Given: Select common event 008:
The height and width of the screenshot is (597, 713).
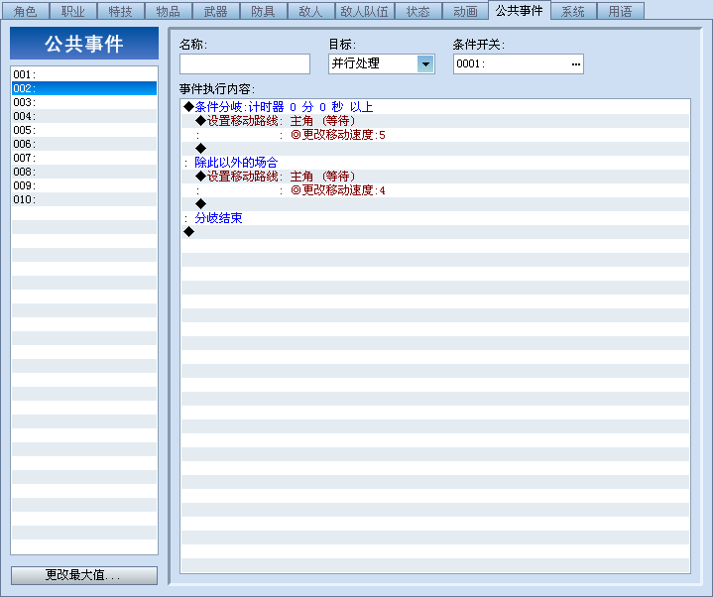Looking at the screenshot, I should [84, 172].
